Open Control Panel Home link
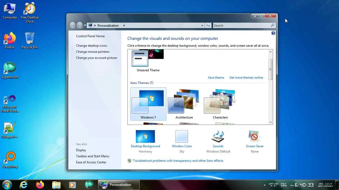 point(90,36)
